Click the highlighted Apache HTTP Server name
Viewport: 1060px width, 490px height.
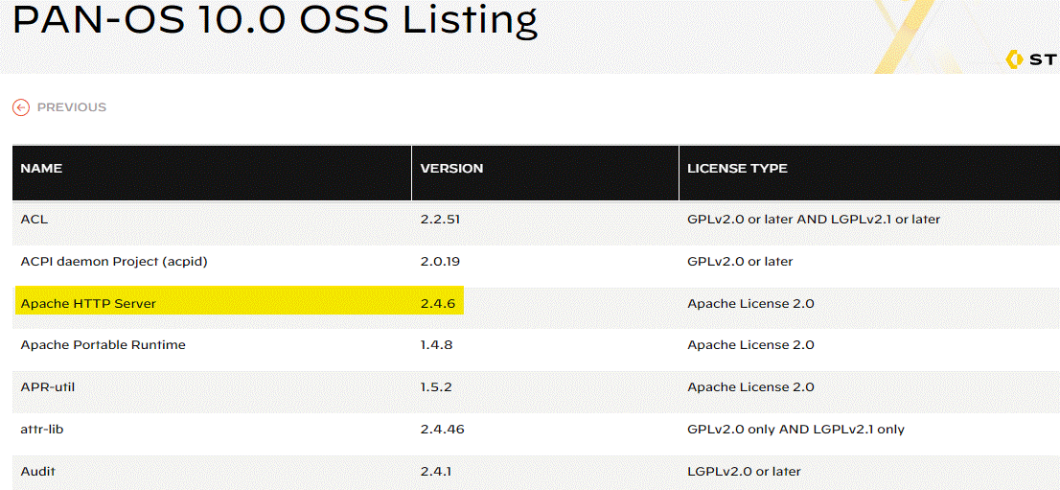coord(88,304)
